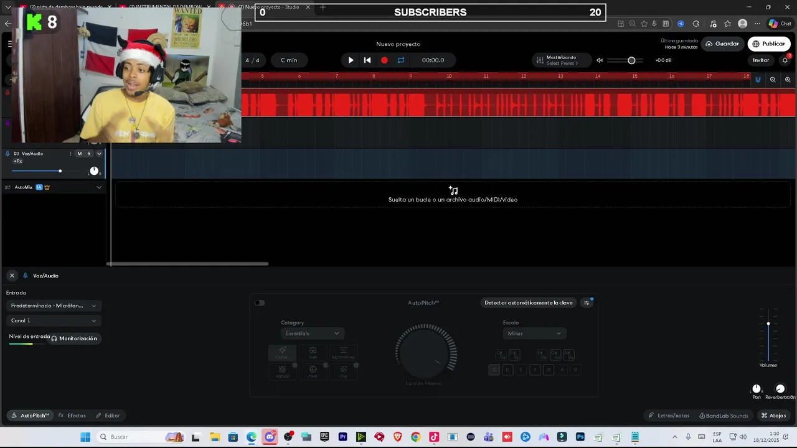
Task: Open the Copilot Chat button in browser
Action: click(x=781, y=24)
